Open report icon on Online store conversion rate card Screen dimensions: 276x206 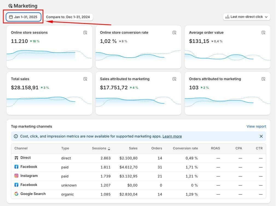[174, 33]
